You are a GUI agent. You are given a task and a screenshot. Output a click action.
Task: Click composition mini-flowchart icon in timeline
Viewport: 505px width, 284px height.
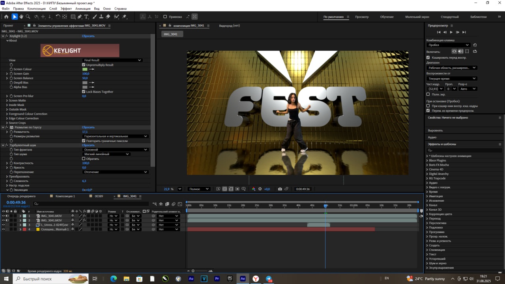click(x=155, y=204)
